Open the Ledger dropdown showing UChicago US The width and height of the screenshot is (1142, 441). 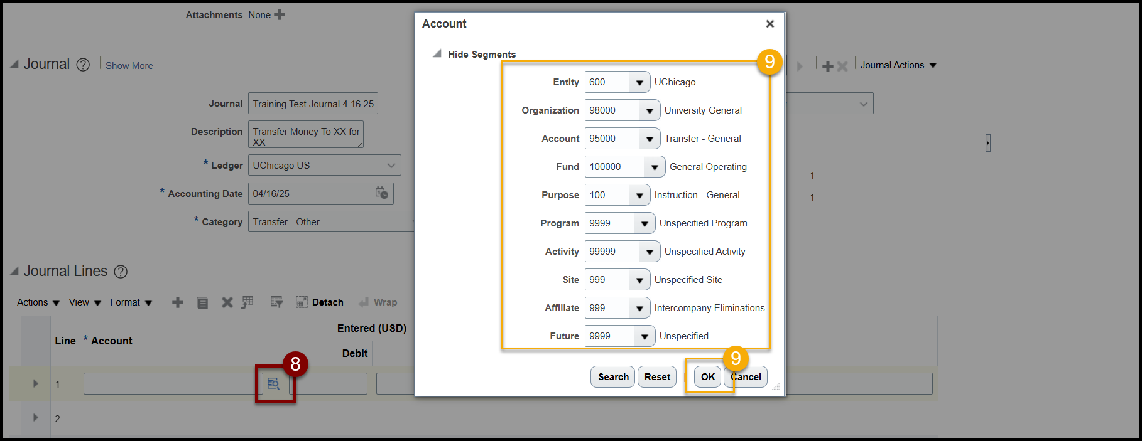(x=391, y=166)
